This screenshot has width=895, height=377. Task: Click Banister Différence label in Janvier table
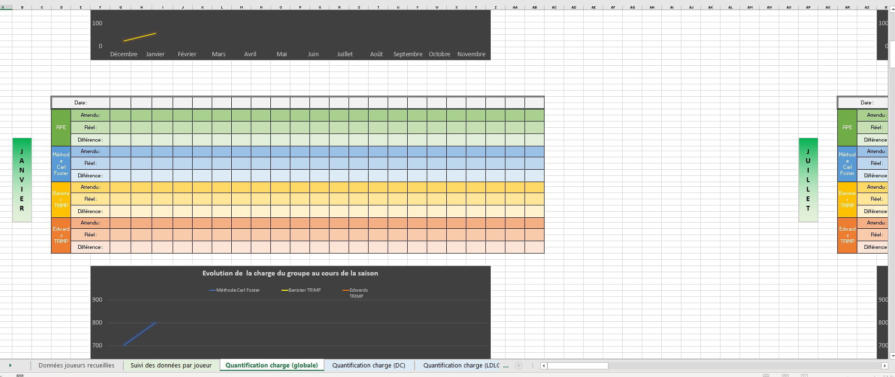90,211
